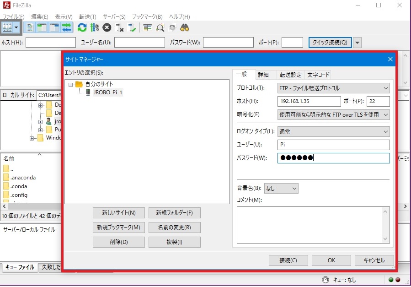
Task: Focus the quick connect ユーザー名(U) field
Action: [139, 42]
